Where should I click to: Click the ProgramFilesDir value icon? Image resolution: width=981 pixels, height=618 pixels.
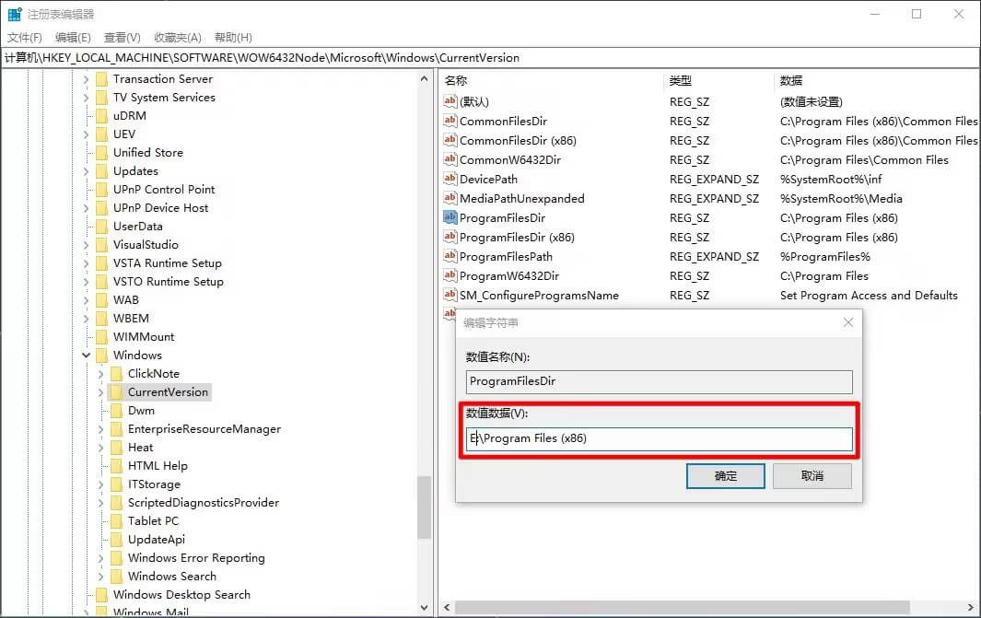[x=450, y=218]
